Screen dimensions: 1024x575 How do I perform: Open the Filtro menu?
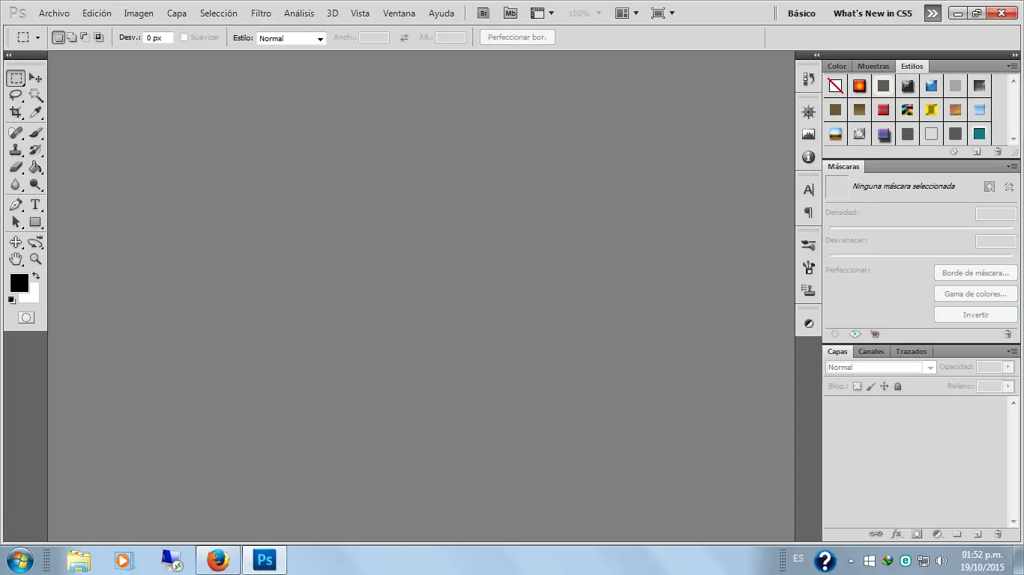(x=261, y=13)
